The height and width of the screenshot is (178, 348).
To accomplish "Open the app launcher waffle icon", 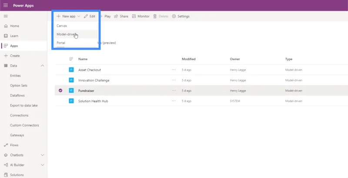I will click(6, 6).
